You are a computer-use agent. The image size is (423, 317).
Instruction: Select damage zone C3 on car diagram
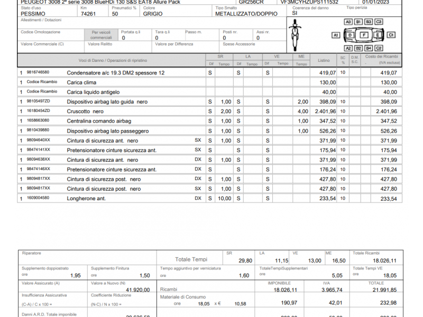379,22
